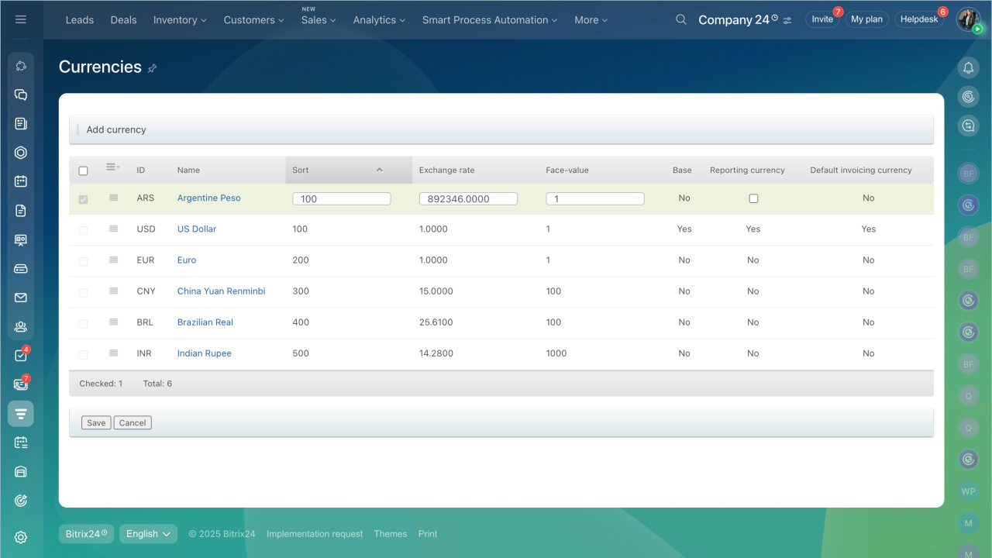Open the store building sidebar icon
The height and width of the screenshot is (558, 992).
(x=21, y=472)
